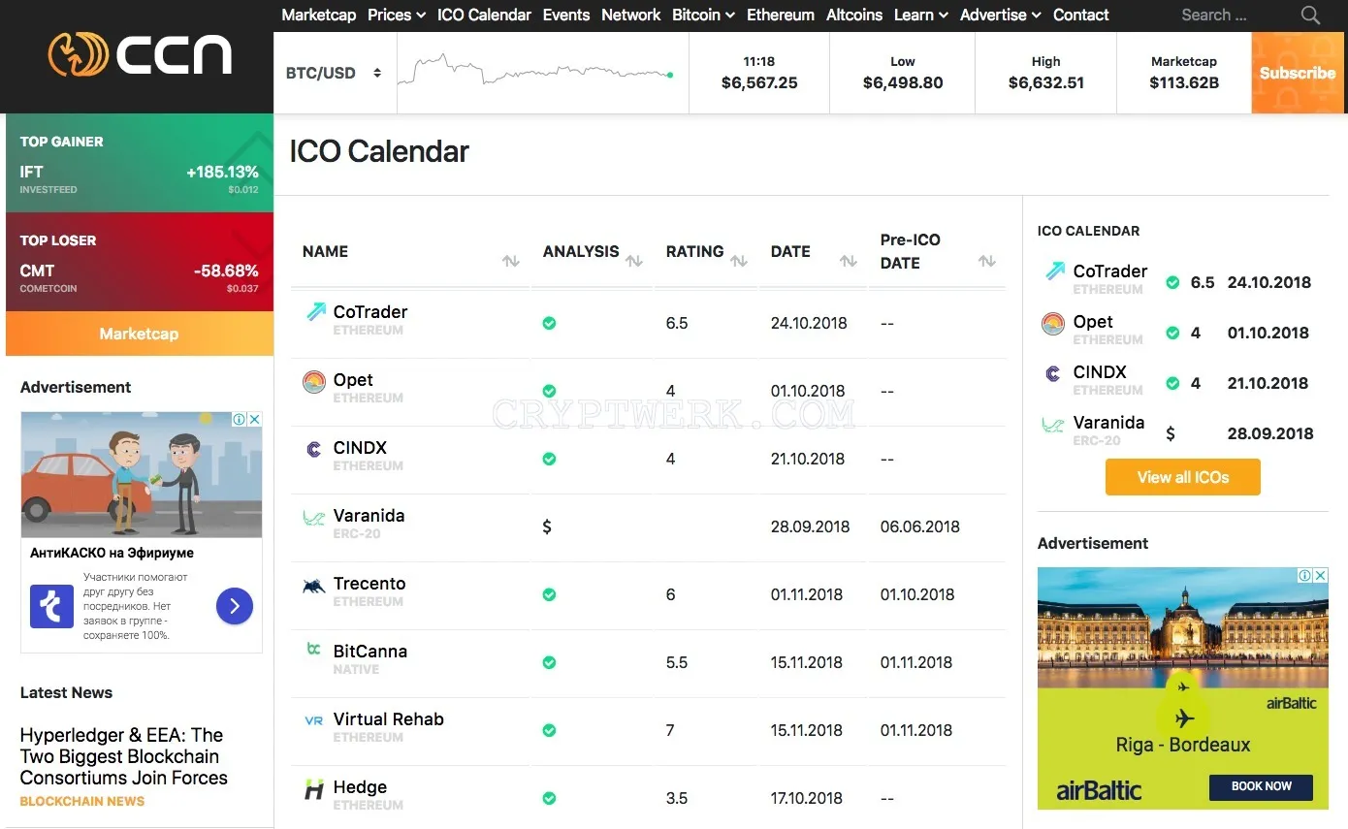
Task: Expand the Advertise menu
Action: tap(1000, 15)
